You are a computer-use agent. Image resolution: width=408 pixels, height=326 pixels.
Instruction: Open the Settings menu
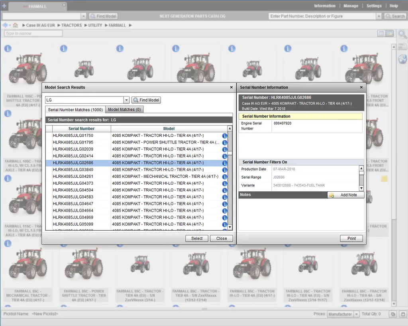[374, 6]
